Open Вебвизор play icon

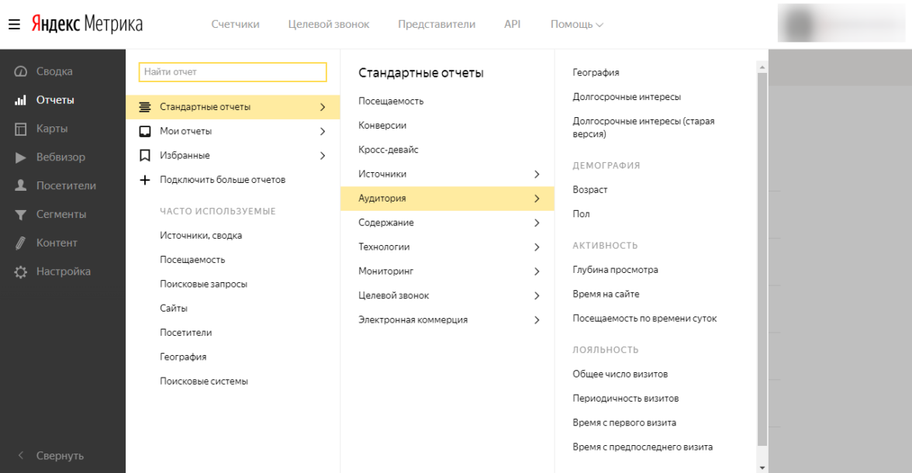click(21, 157)
